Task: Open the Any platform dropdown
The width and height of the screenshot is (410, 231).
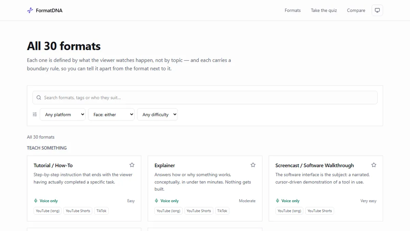Action: [63, 114]
